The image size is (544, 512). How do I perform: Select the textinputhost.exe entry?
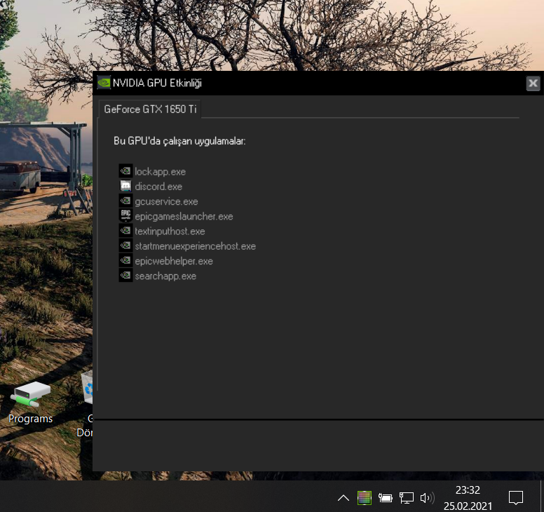click(170, 231)
